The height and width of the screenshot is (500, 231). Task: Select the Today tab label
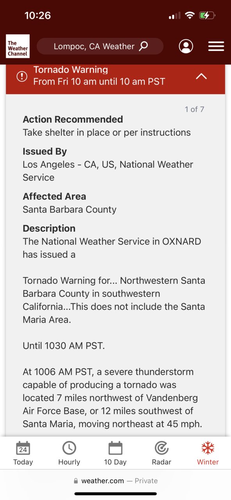[23, 462]
